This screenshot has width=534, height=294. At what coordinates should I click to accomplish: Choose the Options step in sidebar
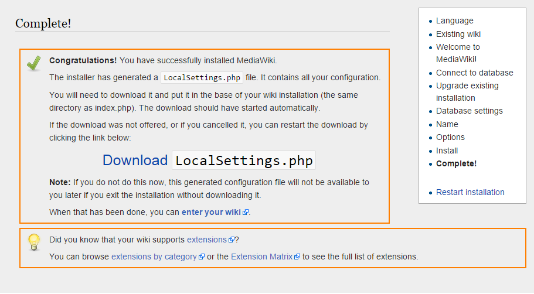450,137
